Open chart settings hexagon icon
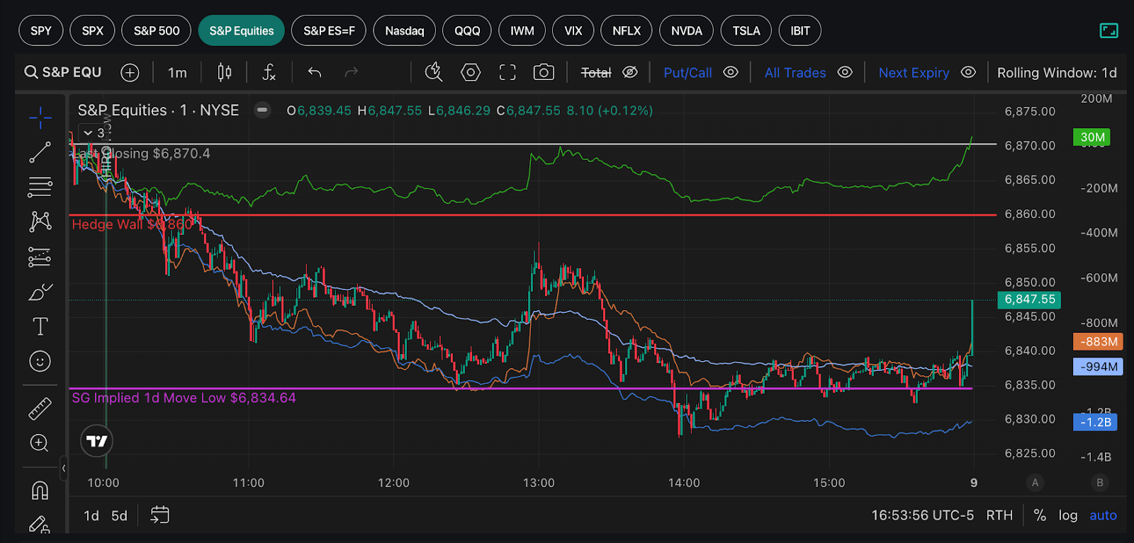 pyautogui.click(x=471, y=72)
